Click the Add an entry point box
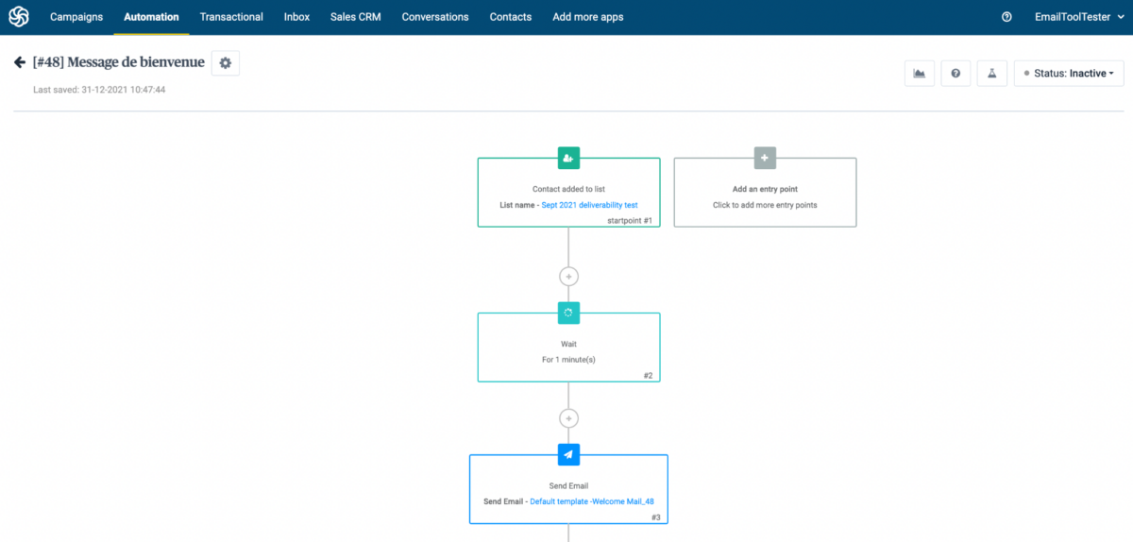The width and height of the screenshot is (1133, 542). click(765, 195)
